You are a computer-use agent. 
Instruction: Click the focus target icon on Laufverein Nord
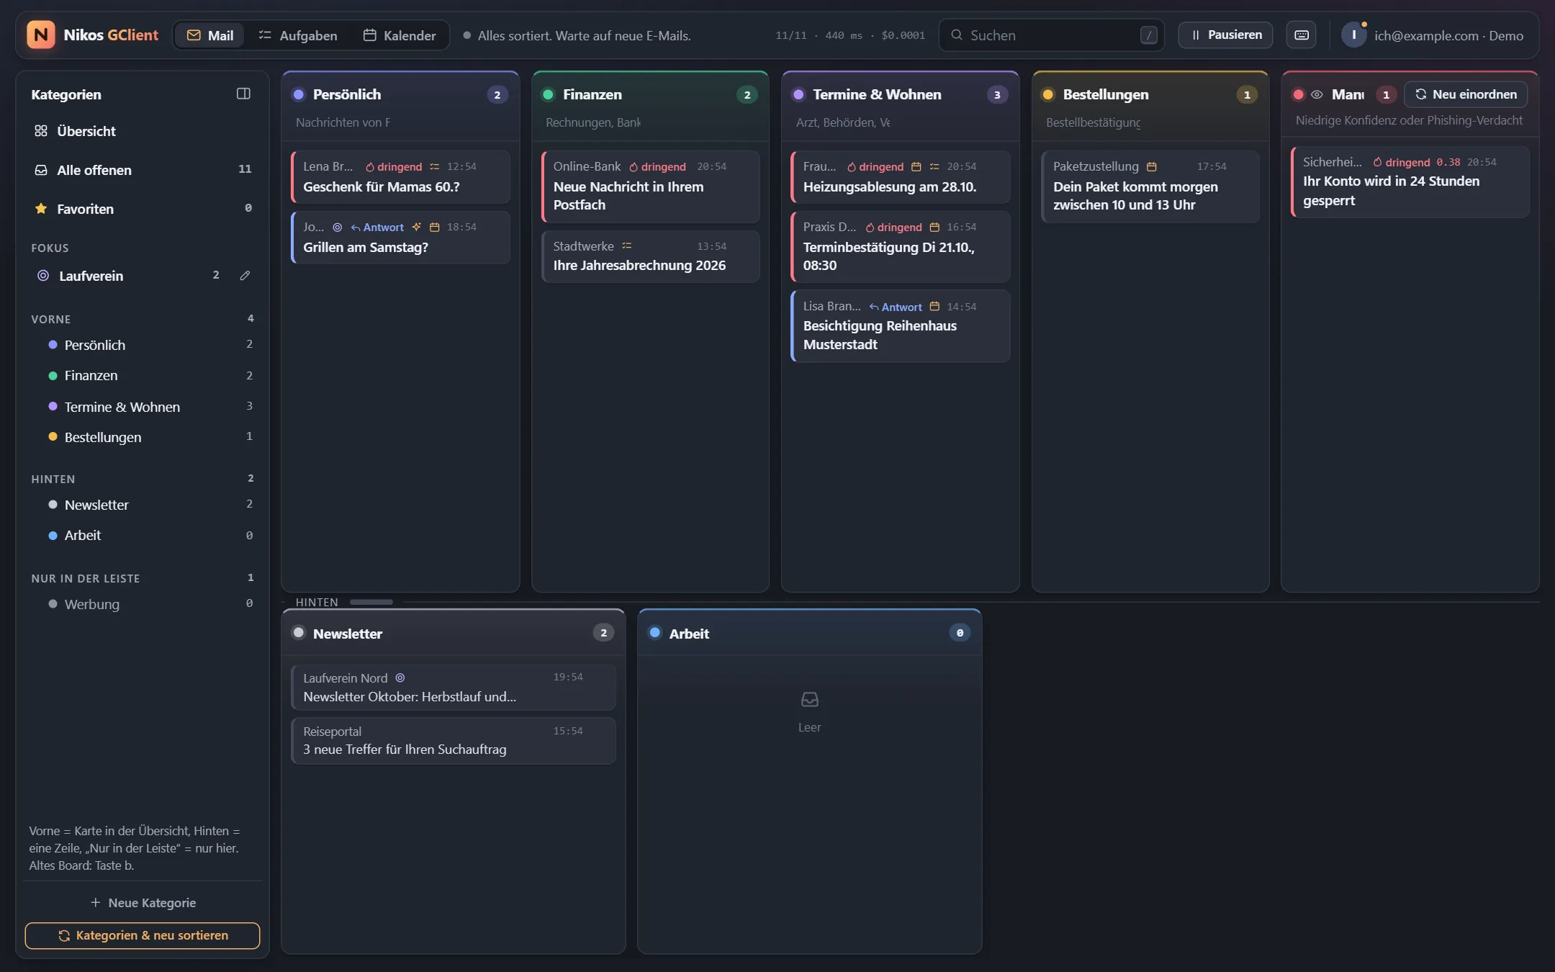pyautogui.click(x=400, y=678)
